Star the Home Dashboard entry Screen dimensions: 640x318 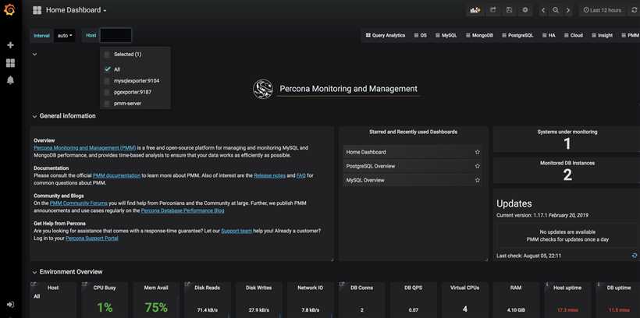(x=477, y=152)
